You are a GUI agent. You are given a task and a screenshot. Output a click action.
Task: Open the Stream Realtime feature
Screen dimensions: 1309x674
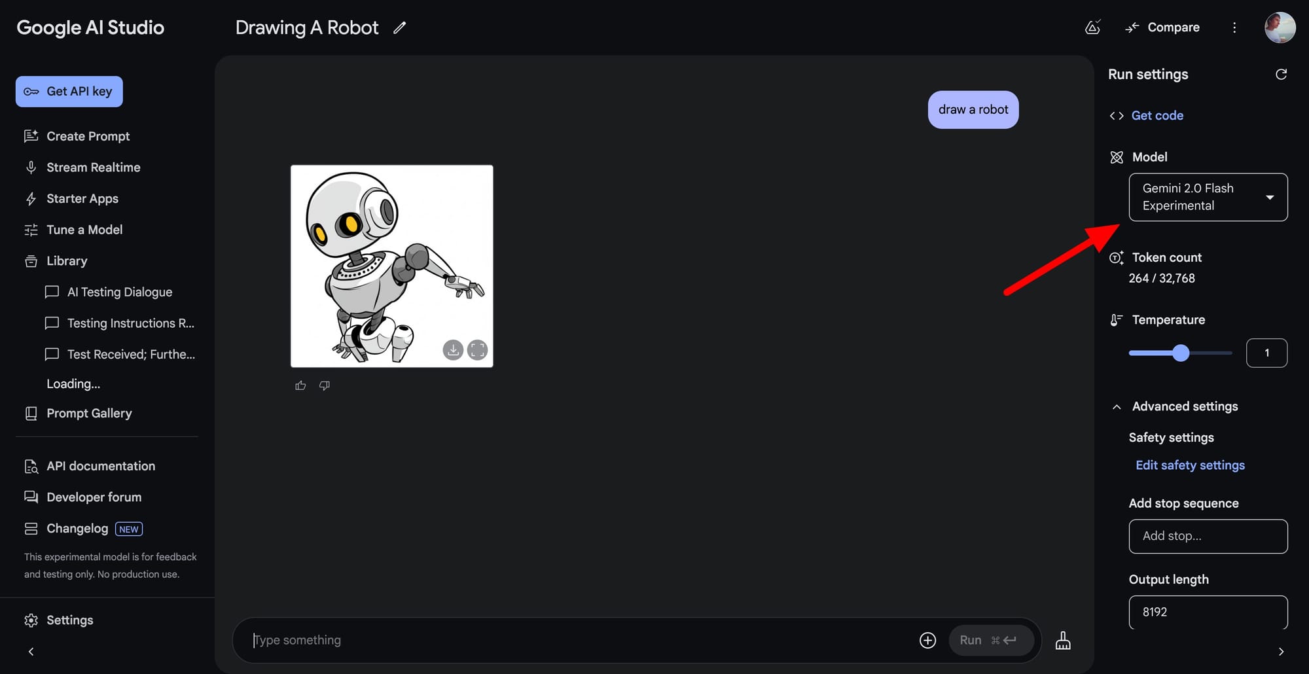tap(93, 167)
